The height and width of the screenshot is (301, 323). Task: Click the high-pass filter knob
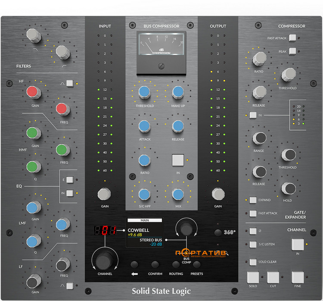[63, 52]
